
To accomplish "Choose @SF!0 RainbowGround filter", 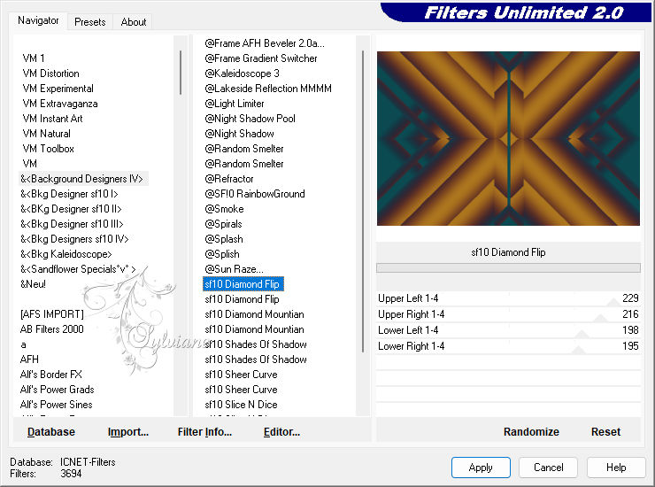I will [255, 194].
